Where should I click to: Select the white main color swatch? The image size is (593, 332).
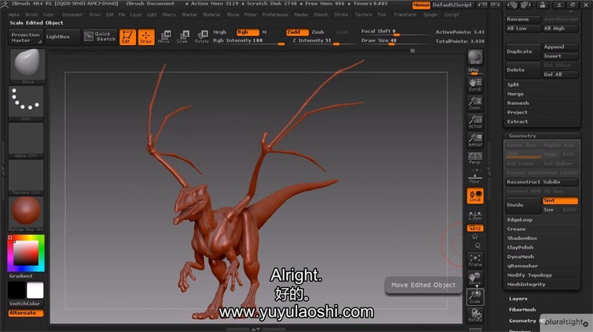pos(35,290)
